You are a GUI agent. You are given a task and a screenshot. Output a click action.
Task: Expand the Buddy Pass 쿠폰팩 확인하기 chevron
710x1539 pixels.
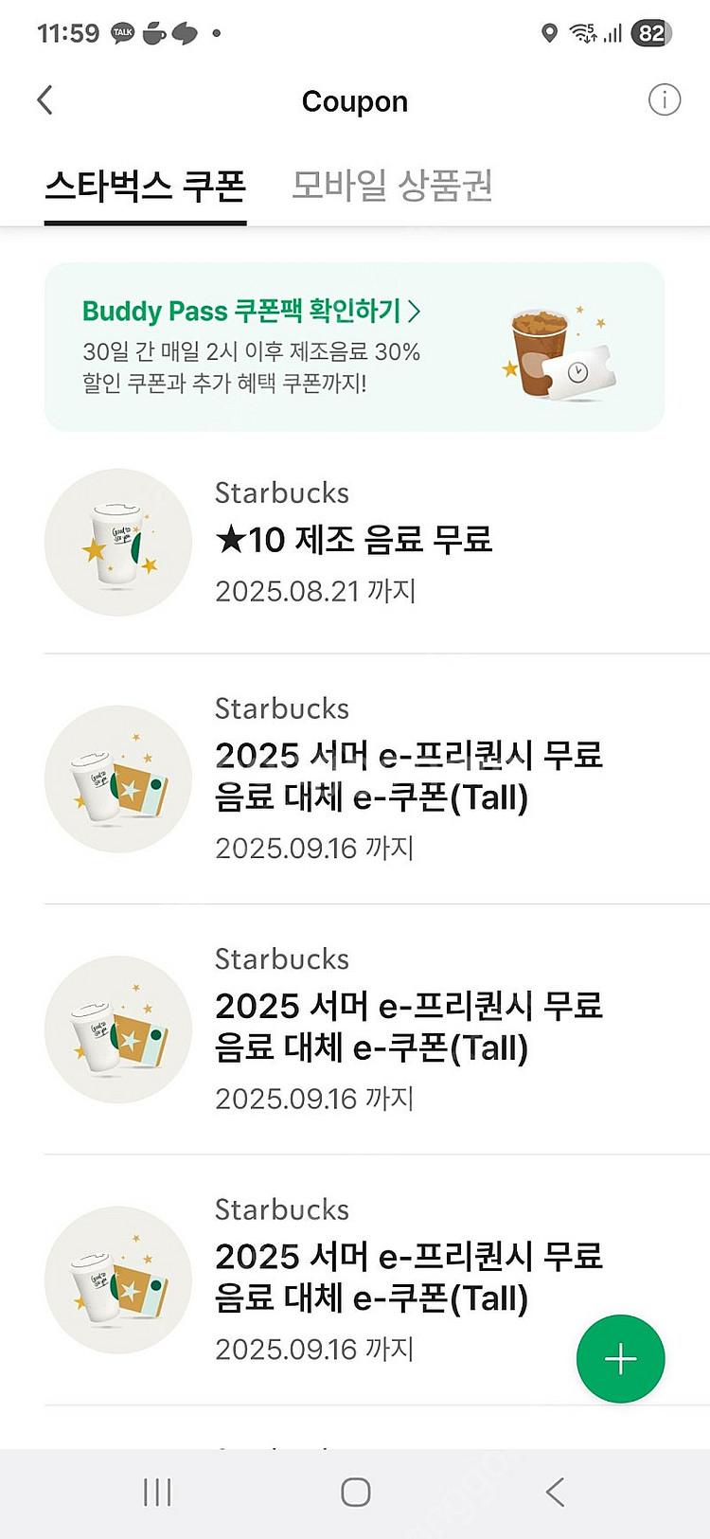(x=414, y=311)
